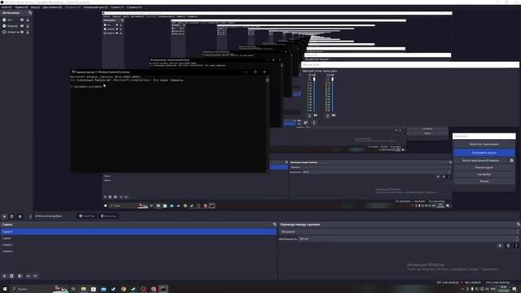Move the scene up with the arrow icon
The width and height of the screenshot is (521, 293).
tap(28, 276)
